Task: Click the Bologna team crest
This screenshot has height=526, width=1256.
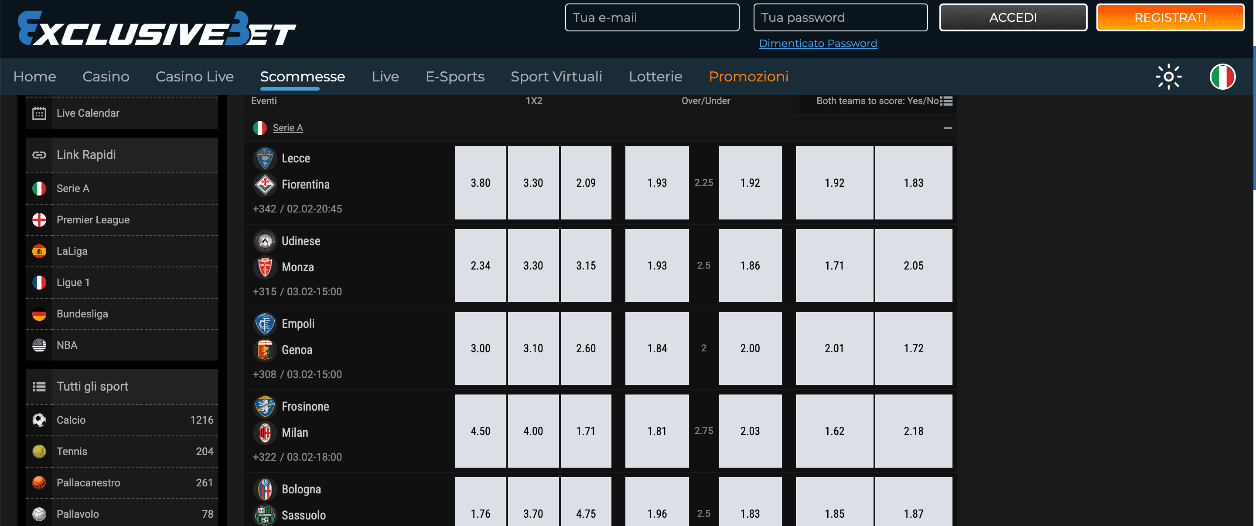Action: pyautogui.click(x=265, y=489)
